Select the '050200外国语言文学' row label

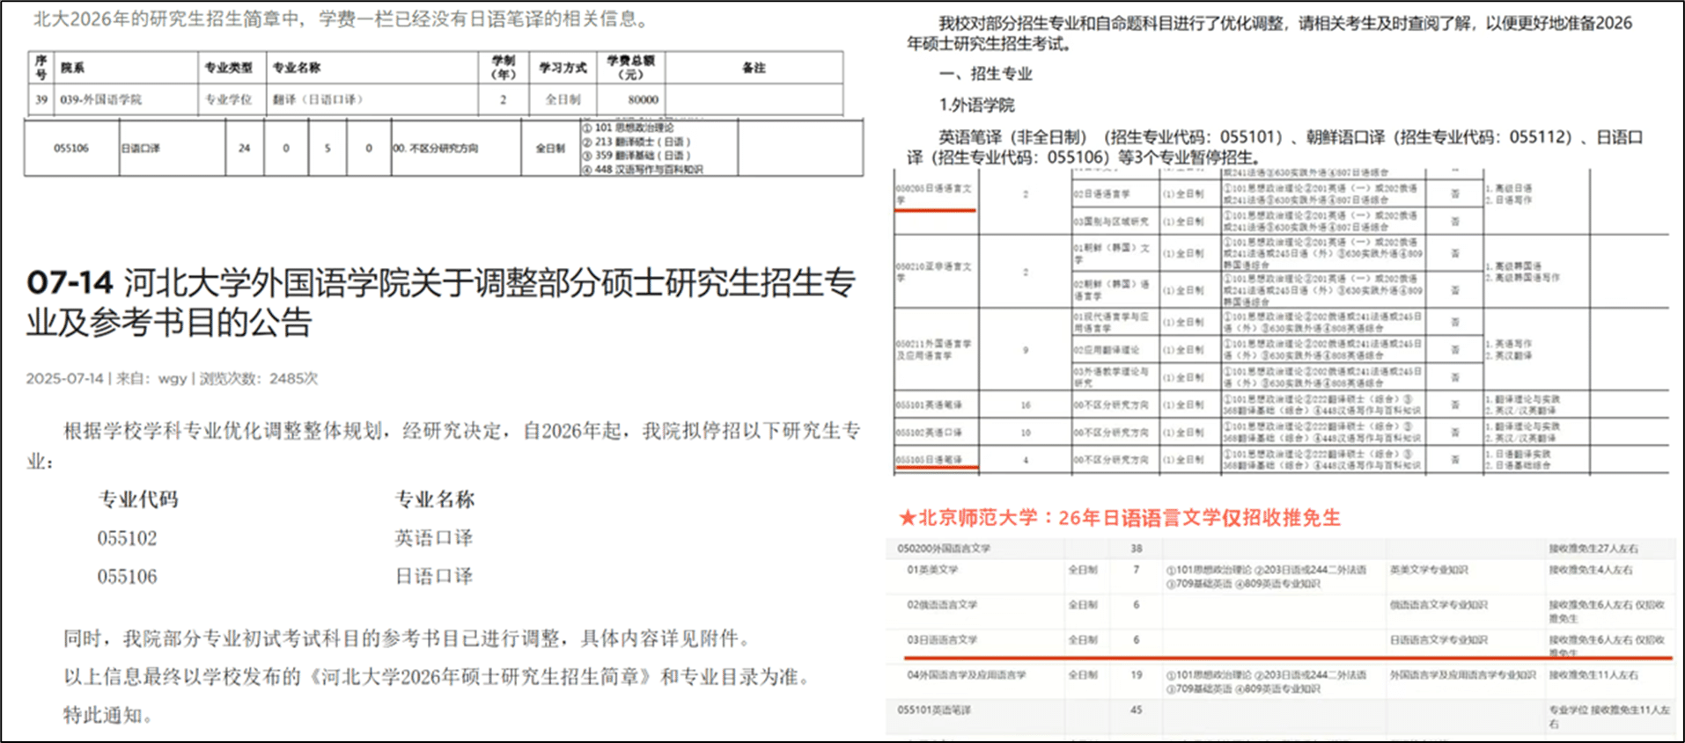tap(944, 549)
